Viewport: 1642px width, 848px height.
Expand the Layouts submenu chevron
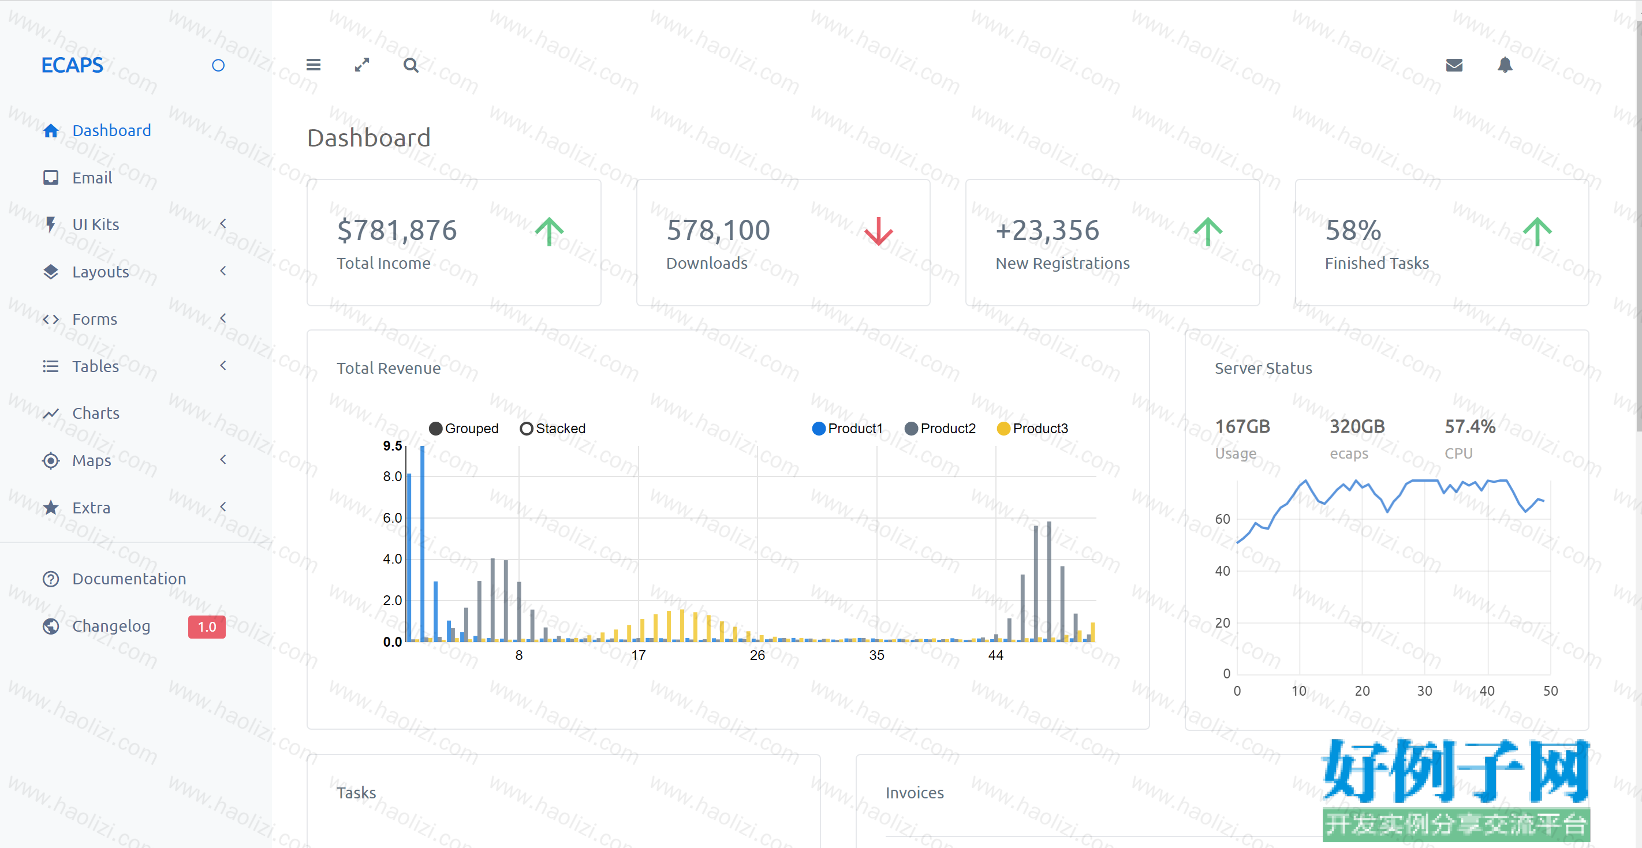[223, 271]
